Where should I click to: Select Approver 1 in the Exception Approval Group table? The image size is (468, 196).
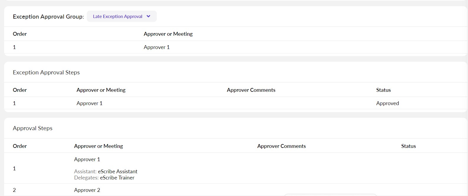[156, 47]
